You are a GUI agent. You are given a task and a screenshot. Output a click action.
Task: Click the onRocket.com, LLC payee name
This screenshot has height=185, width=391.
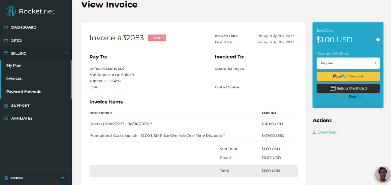tap(107, 69)
